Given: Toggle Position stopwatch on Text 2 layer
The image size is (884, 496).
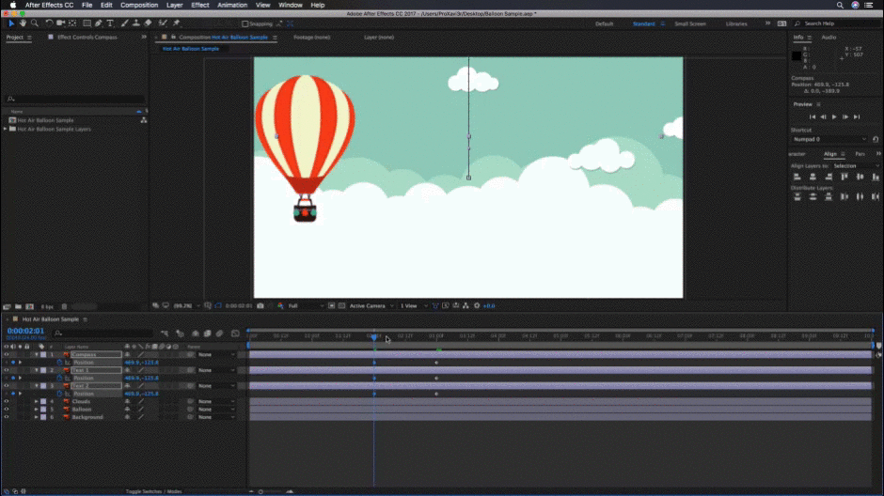Looking at the screenshot, I should [60, 394].
